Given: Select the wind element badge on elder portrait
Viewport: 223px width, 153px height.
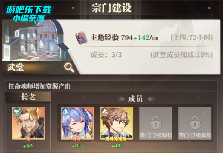Looking at the screenshot, I should tap(17, 111).
